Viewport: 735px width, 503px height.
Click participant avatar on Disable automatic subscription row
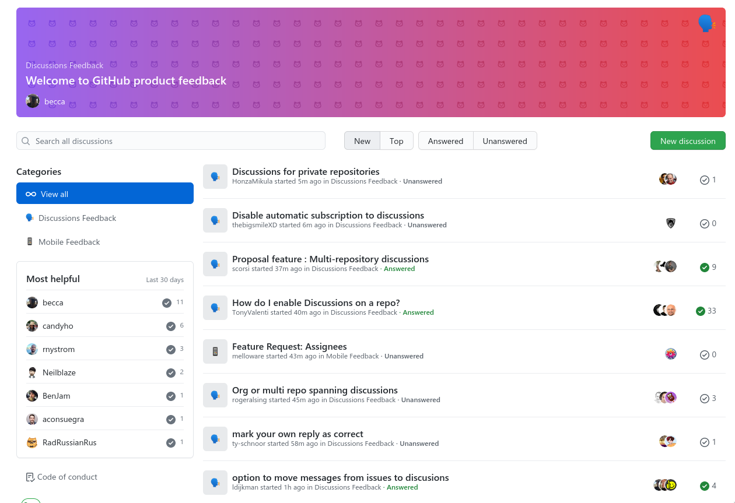tap(671, 223)
